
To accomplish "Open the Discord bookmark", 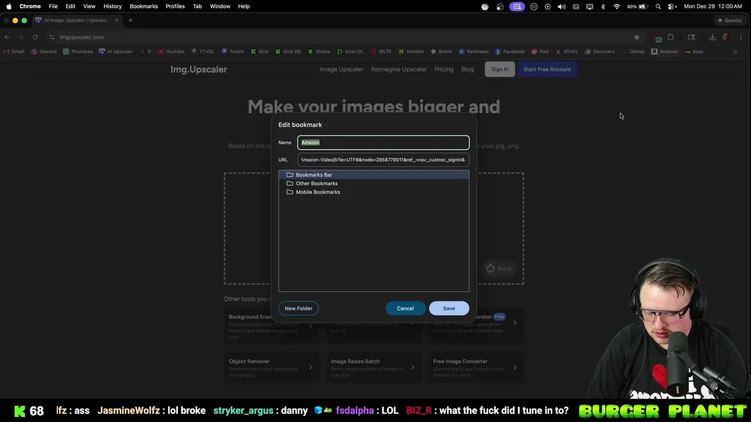I will [44, 52].
